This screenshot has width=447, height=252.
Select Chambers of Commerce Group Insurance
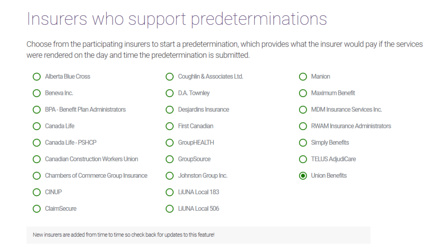(37, 176)
